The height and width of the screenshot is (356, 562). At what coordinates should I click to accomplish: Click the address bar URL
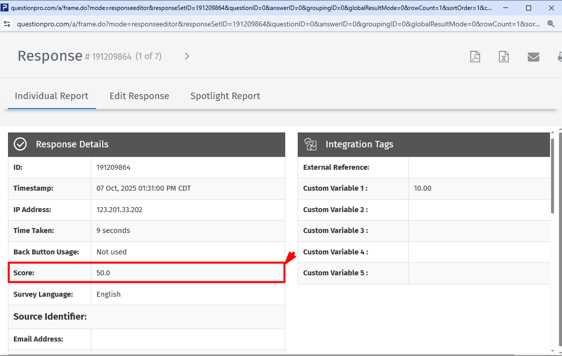[278, 24]
